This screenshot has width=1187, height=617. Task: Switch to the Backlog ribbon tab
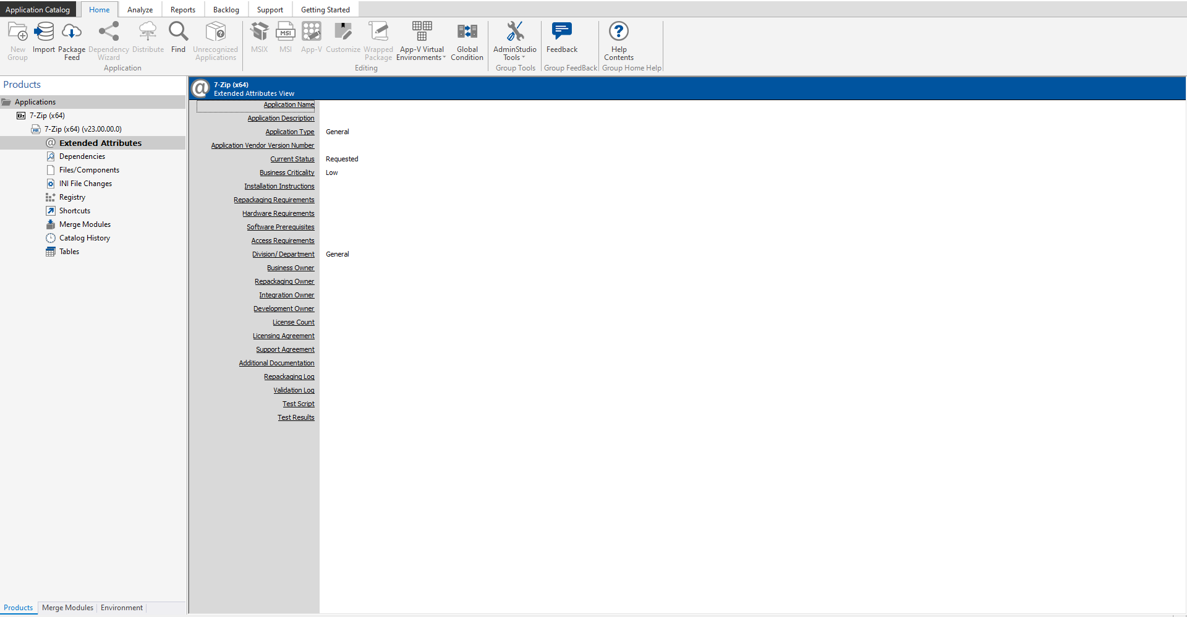pyautogui.click(x=226, y=9)
